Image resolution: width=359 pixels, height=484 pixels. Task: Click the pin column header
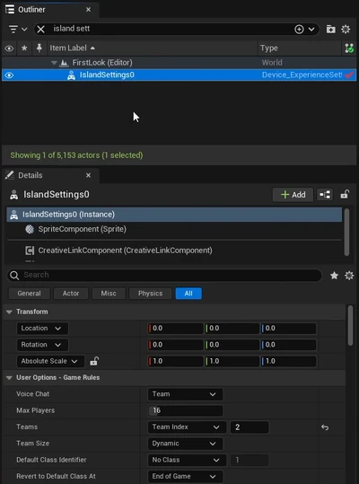tap(39, 48)
